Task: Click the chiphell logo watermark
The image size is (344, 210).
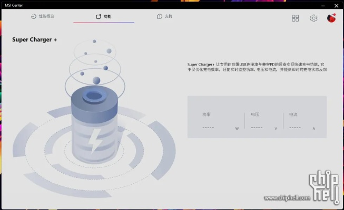Action: [x=322, y=185]
